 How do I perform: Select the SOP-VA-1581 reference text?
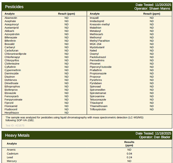[25, 120]
